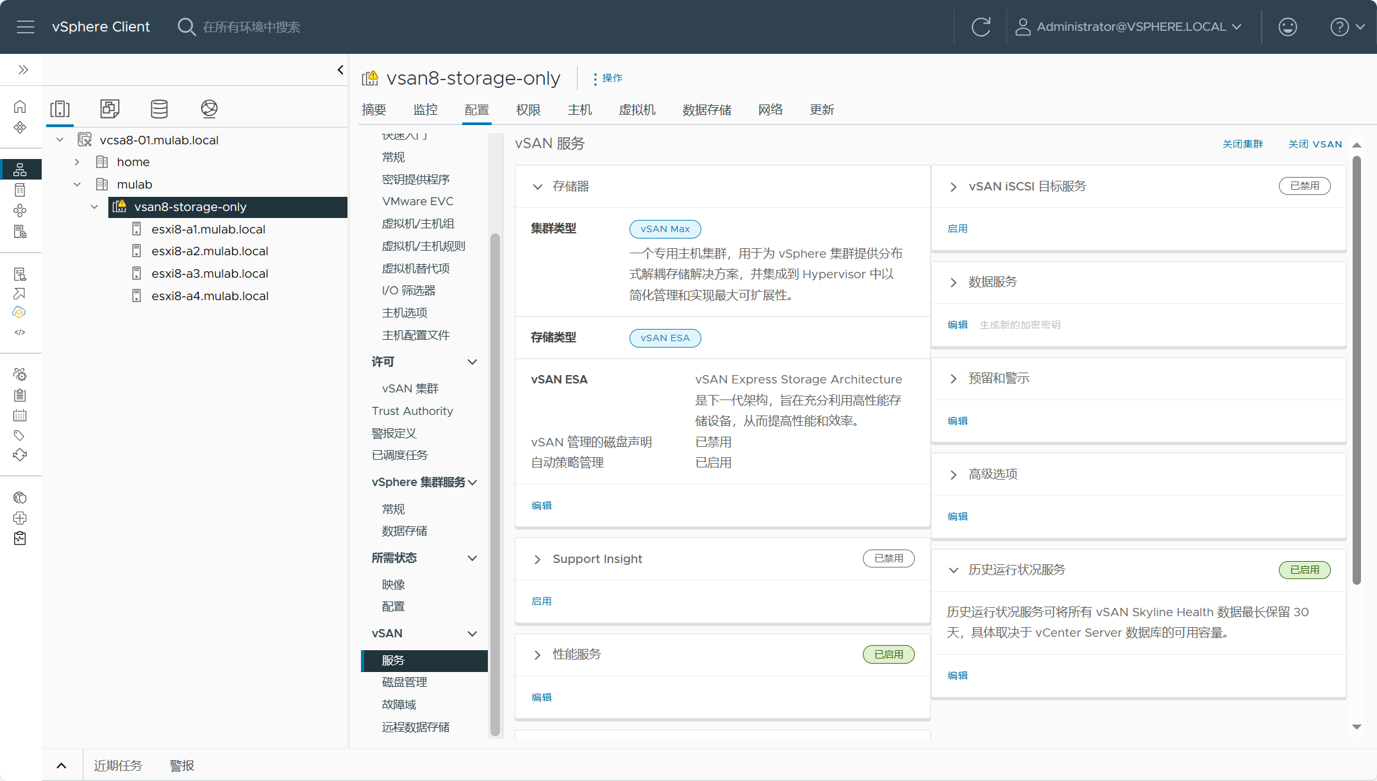Click the vsan8-storage-only 操作 actions menu
Viewport: 1377px width, 781px height.
(x=608, y=78)
